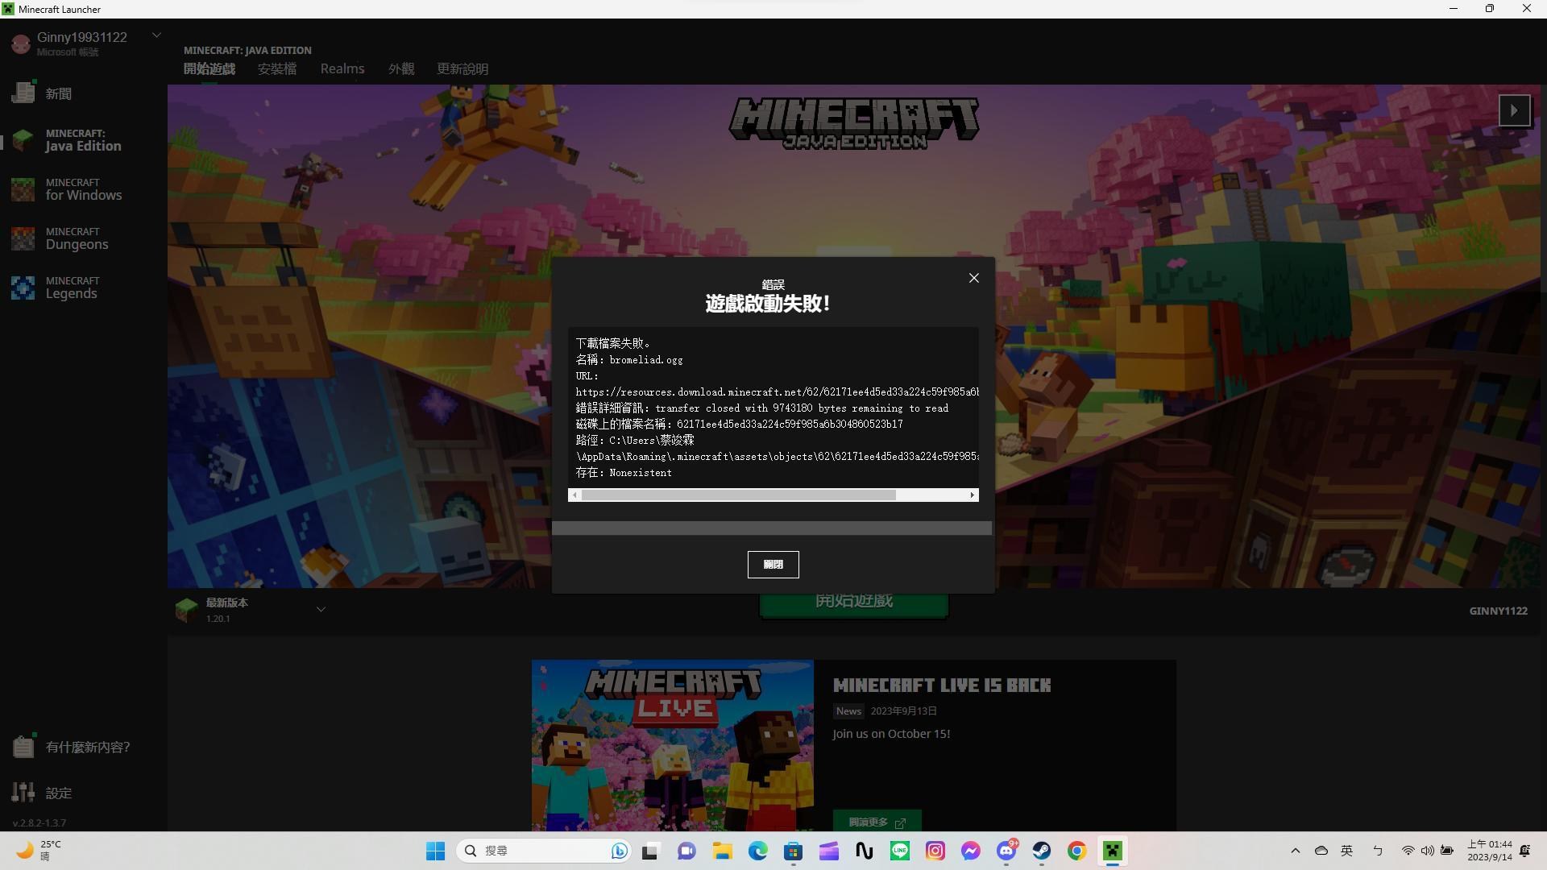Viewport: 1547px width, 870px height.
Task: Close the 遊戲啟動失敗 dialog with X
Action: tap(973, 278)
